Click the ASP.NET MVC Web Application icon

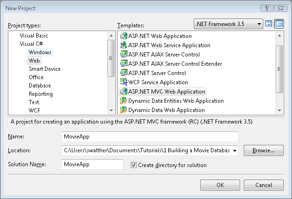point(124,92)
